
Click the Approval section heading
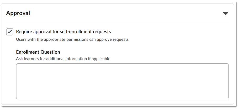click(x=18, y=13)
